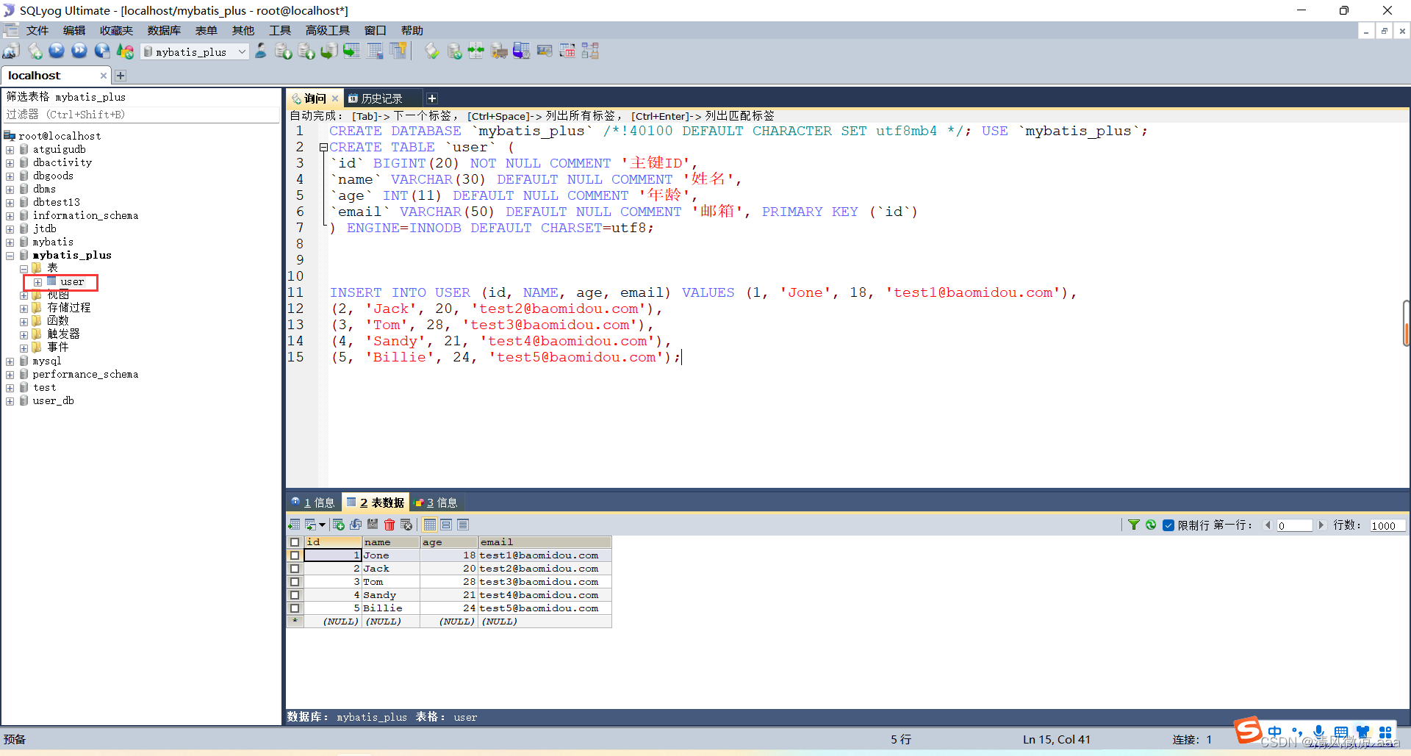Screen dimensions: 1411x756
Task: Check the select-all checkbox in grid header
Action: coord(295,542)
